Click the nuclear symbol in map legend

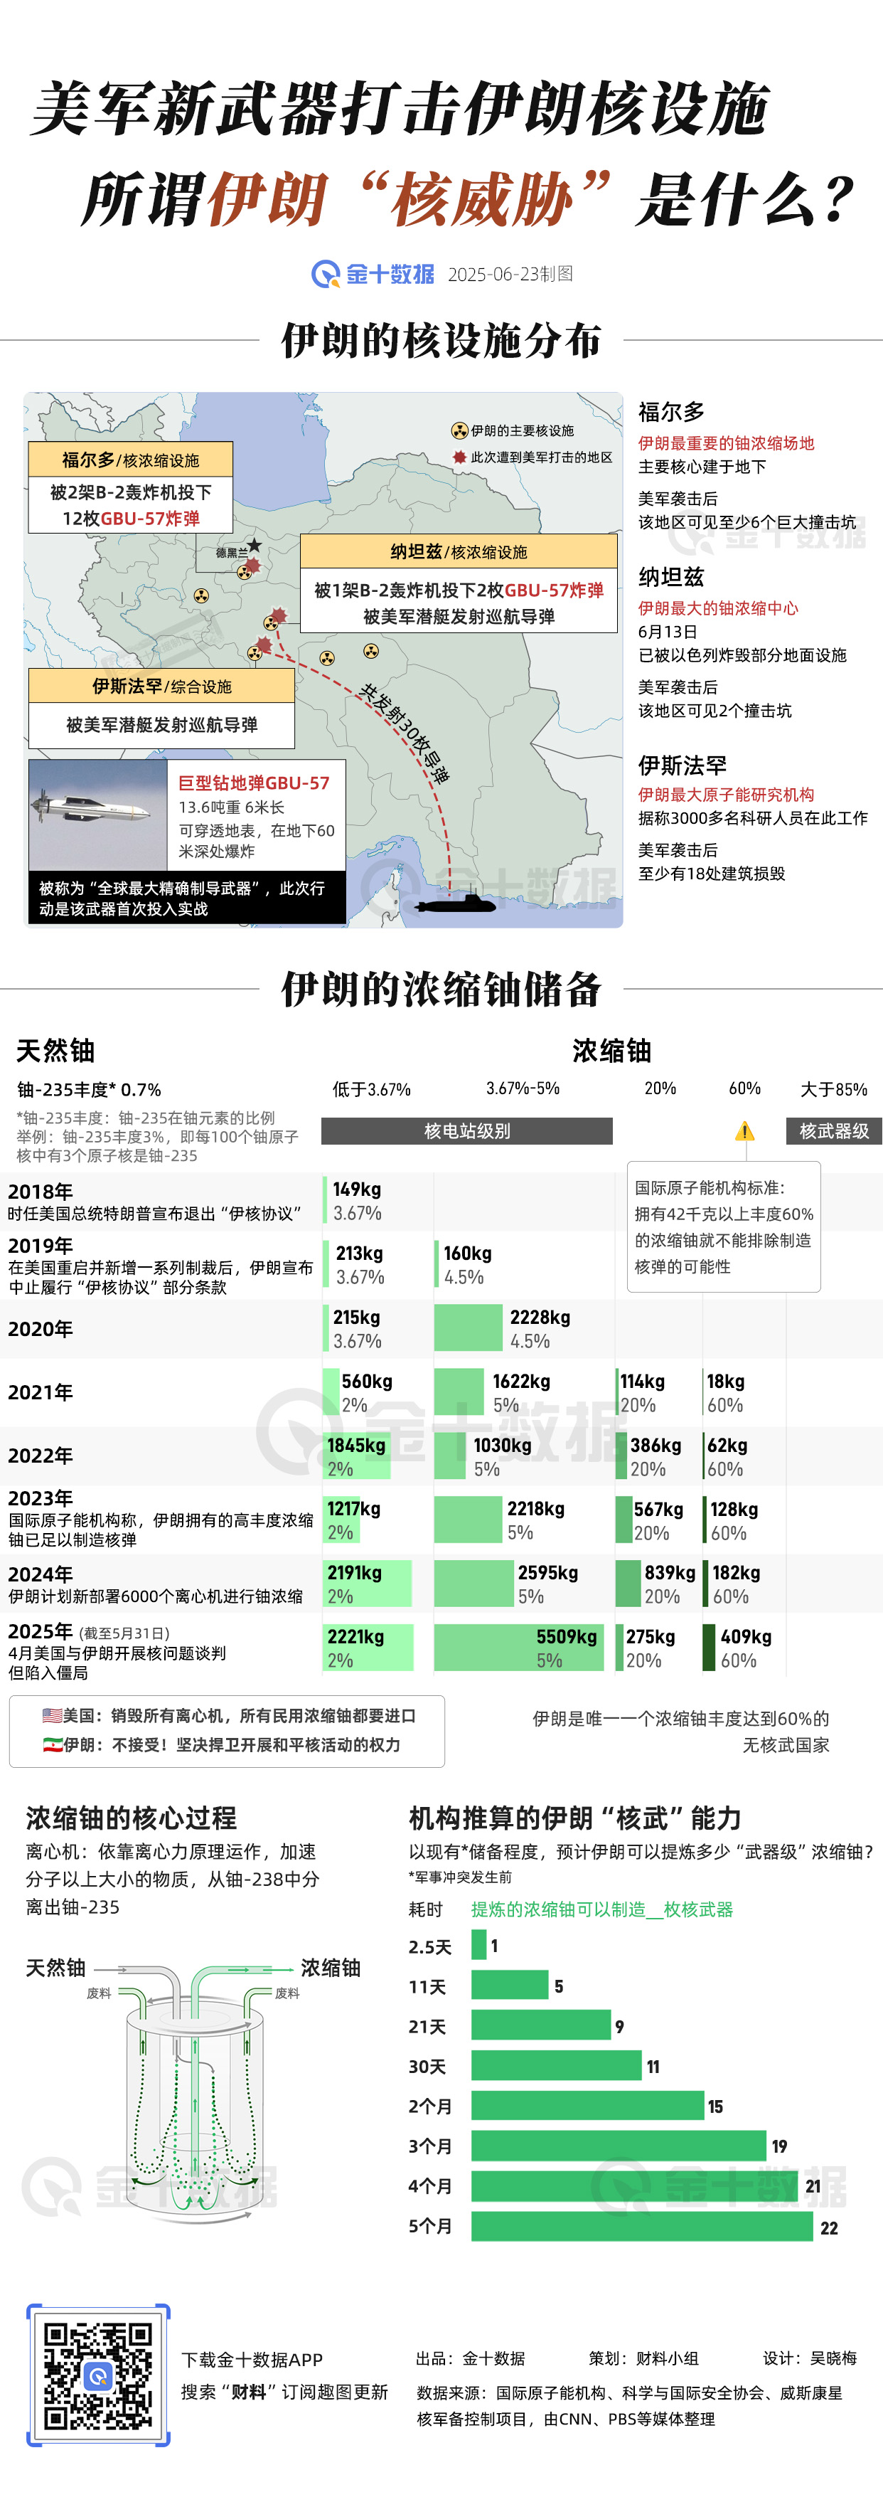[460, 430]
